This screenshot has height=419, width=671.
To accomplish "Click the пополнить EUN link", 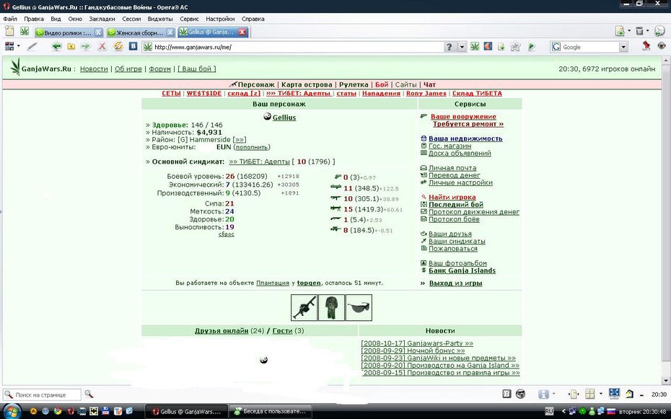I will (252, 147).
